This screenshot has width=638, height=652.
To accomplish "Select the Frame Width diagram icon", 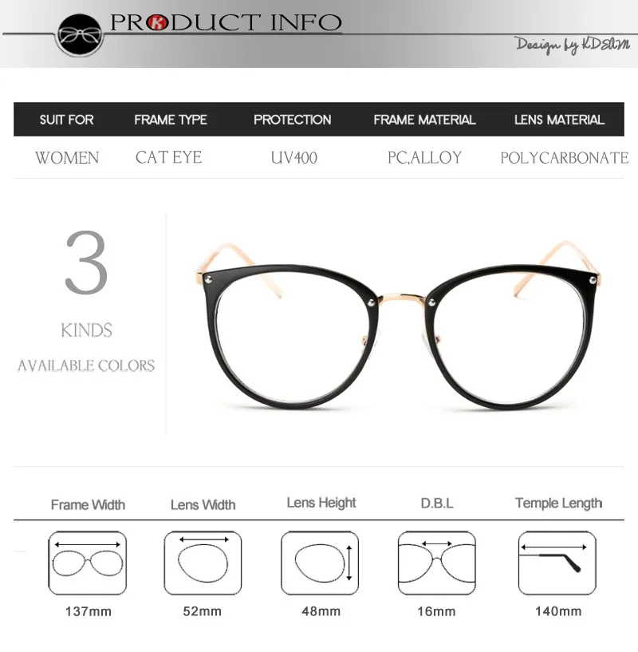I will 87,563.
